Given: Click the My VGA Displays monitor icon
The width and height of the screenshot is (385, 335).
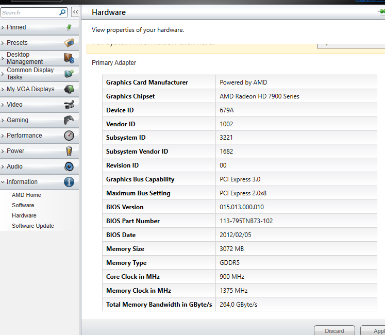Looking at the screenshot, I should point(69,89).
